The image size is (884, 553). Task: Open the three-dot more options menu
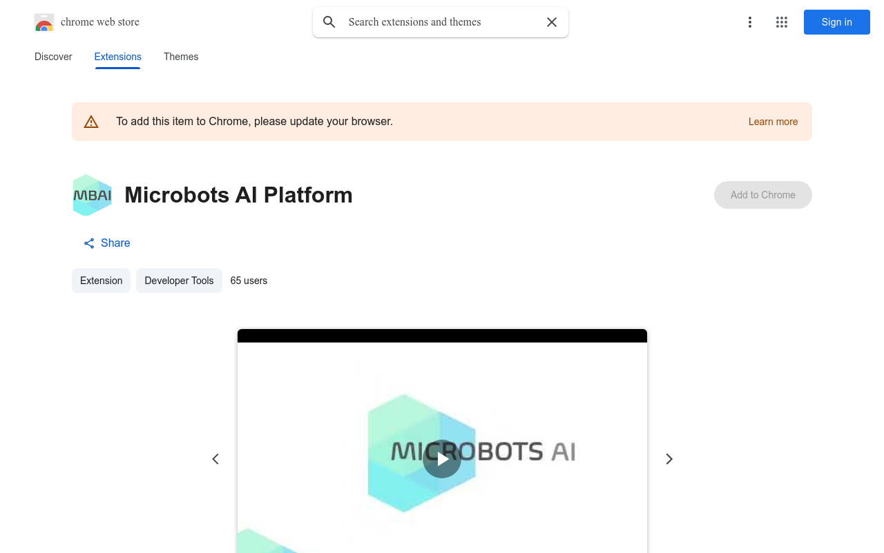point(749,22)
